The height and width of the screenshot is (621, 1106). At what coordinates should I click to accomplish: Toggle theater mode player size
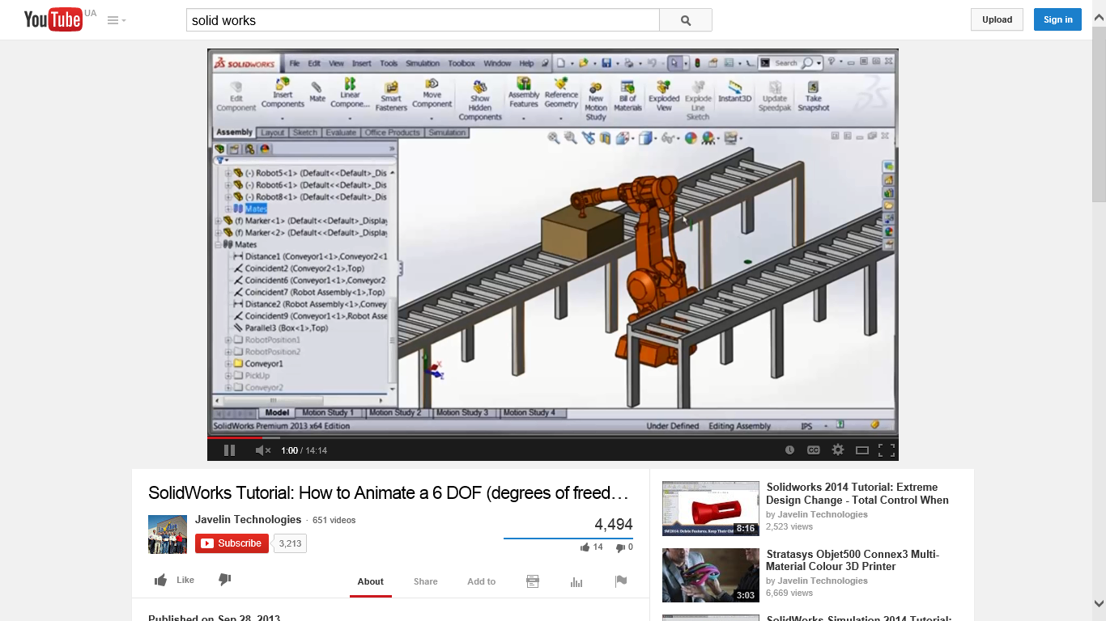(862, 450)
